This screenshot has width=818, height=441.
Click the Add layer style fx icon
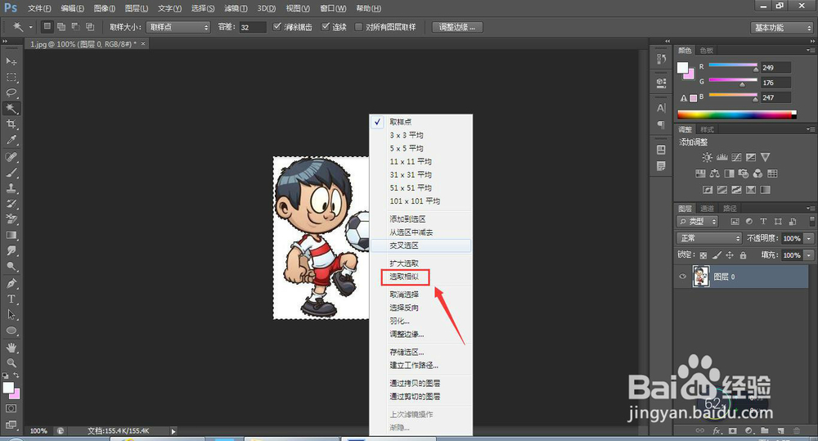click(x=717, y=430)
